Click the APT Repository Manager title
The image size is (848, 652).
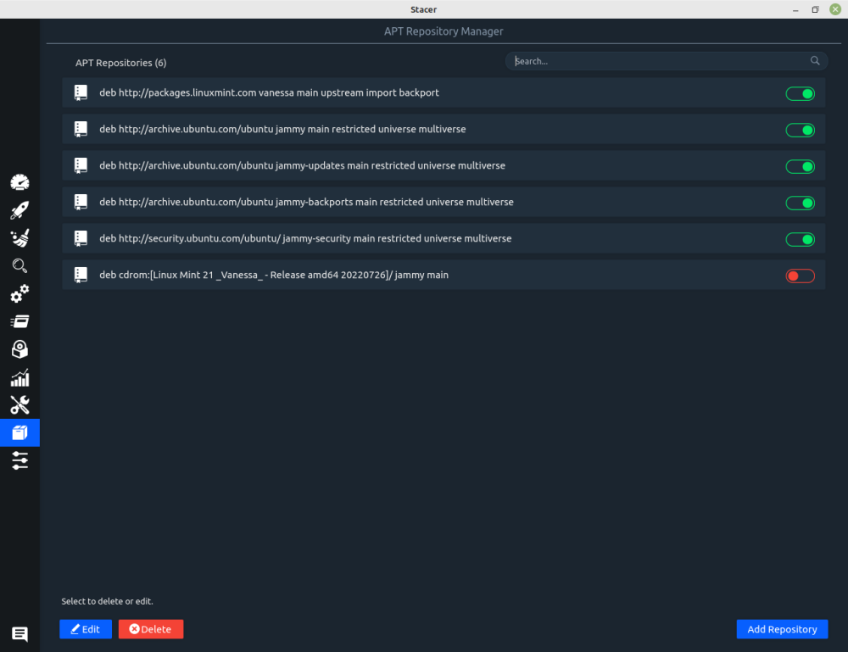click(444, 31)
